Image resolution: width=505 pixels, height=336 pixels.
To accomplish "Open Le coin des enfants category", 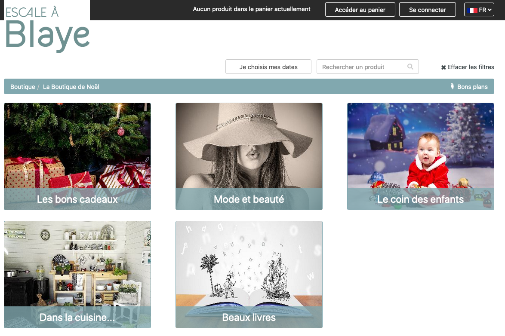I will 421,156.
